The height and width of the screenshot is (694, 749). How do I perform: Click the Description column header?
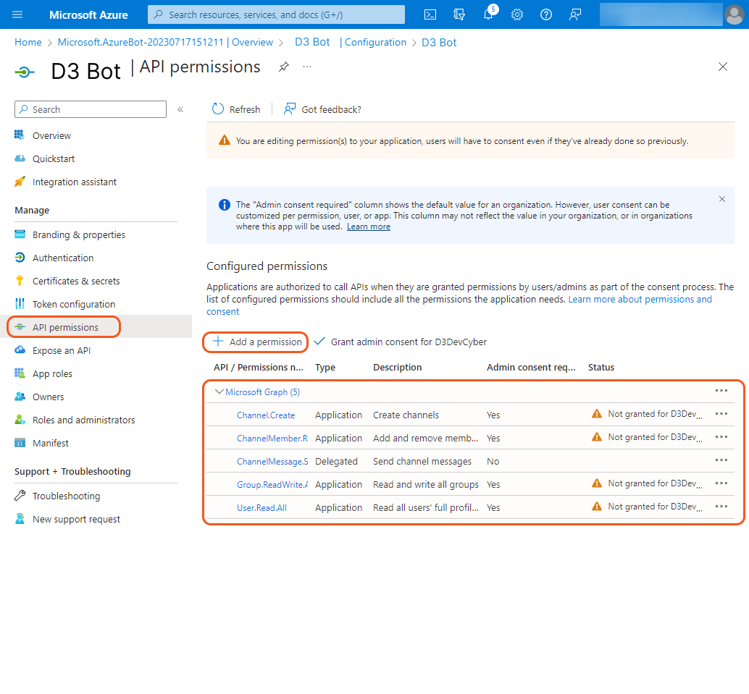398,367
